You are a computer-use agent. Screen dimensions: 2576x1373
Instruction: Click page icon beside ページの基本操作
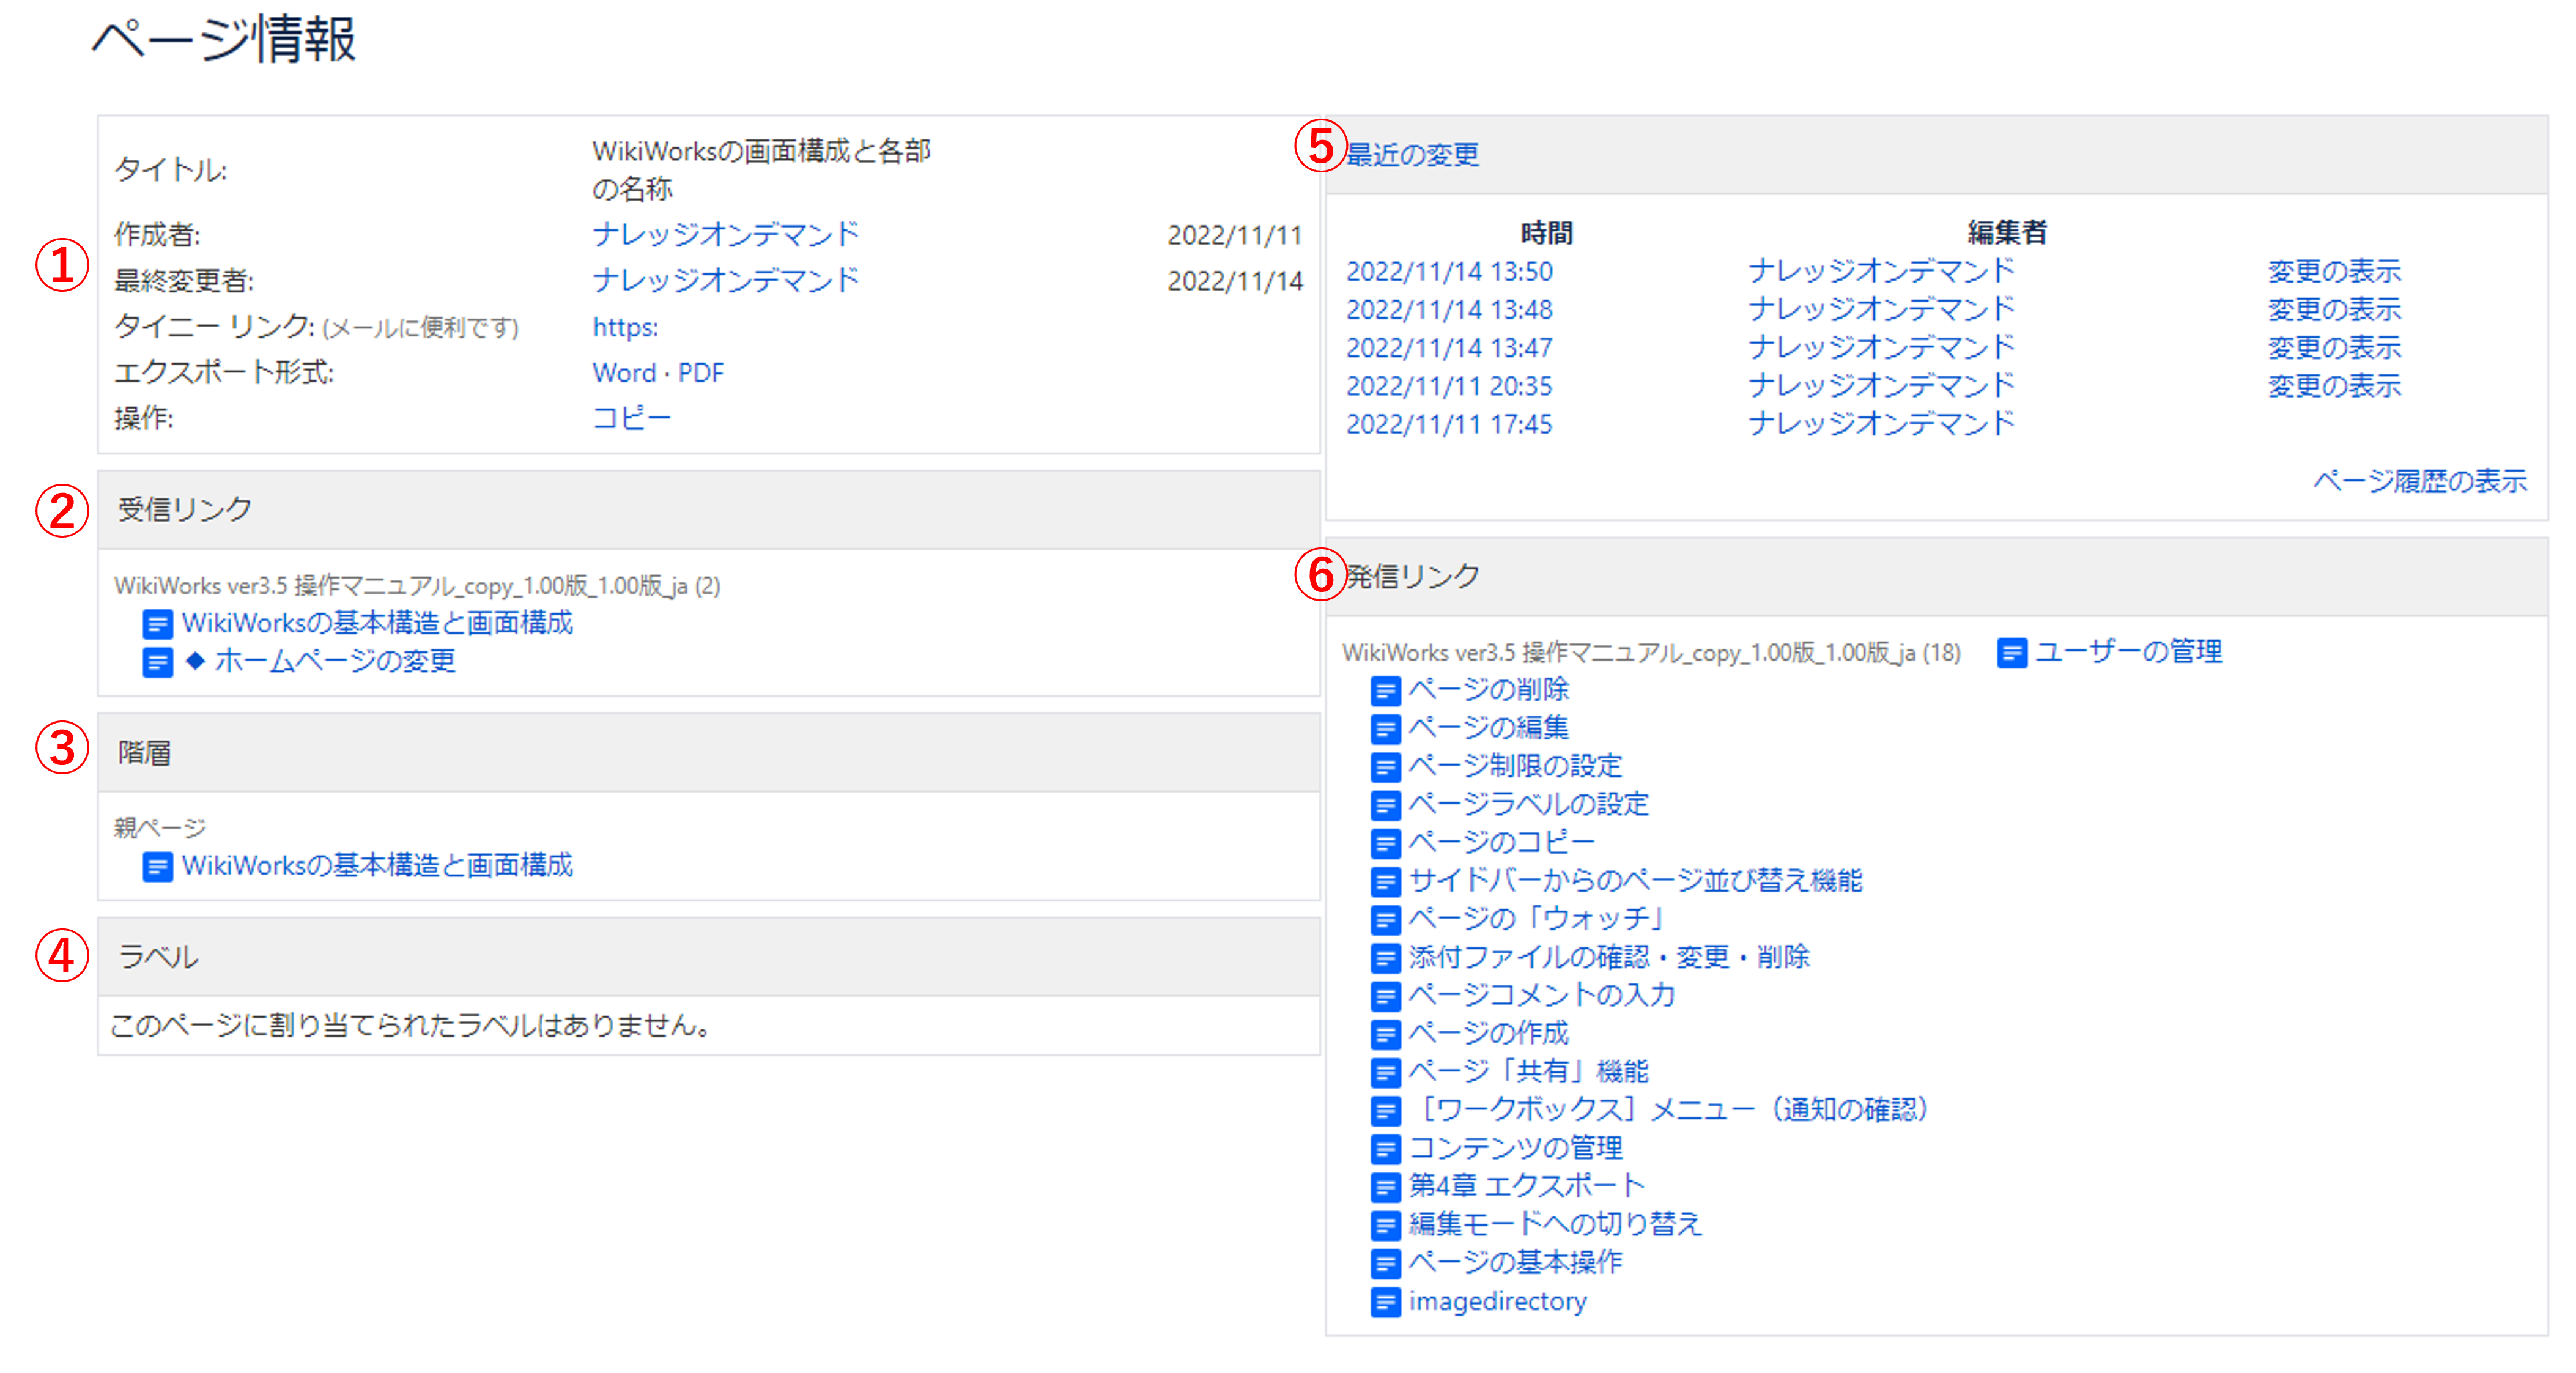[x=1385, y=1263]
